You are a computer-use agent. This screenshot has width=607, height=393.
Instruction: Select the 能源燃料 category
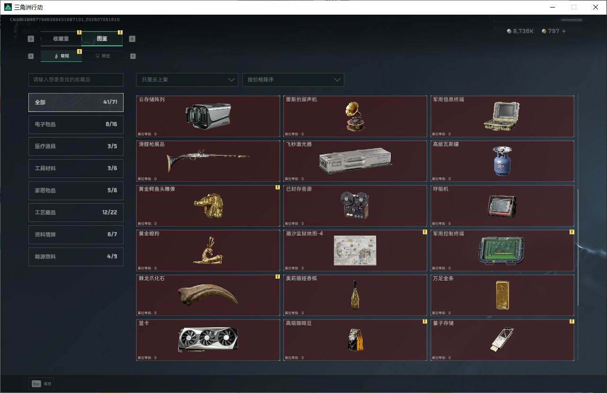coord(76,256)
